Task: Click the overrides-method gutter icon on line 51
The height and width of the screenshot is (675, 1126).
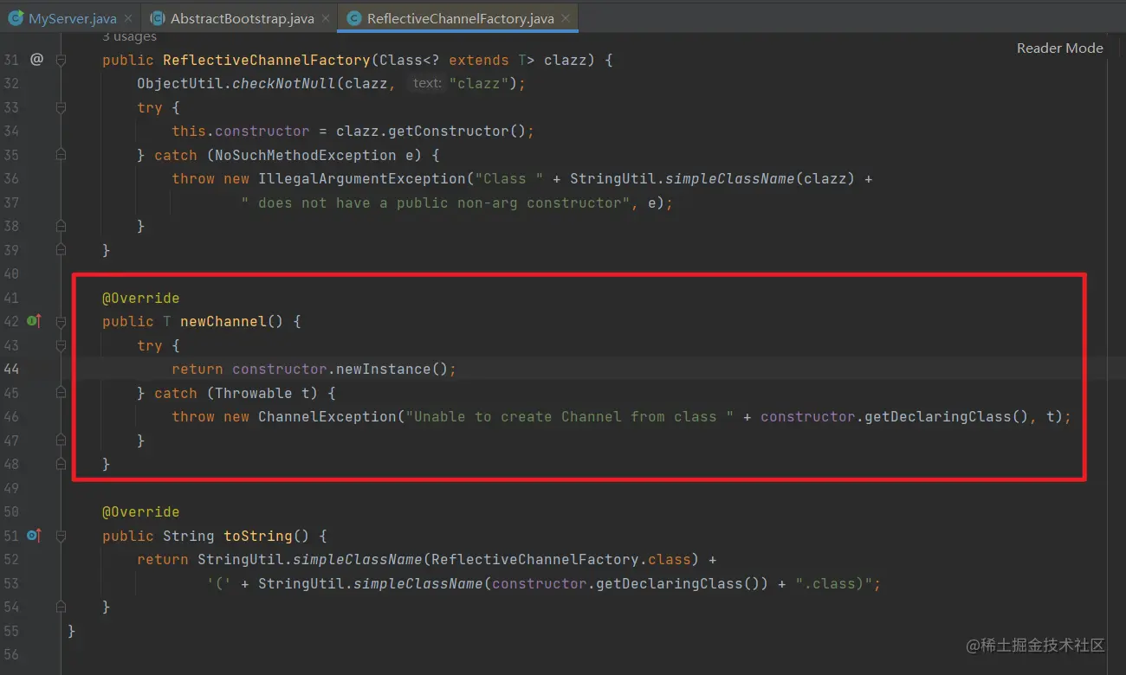Action: pyautogui.click(x=34, y=536)
